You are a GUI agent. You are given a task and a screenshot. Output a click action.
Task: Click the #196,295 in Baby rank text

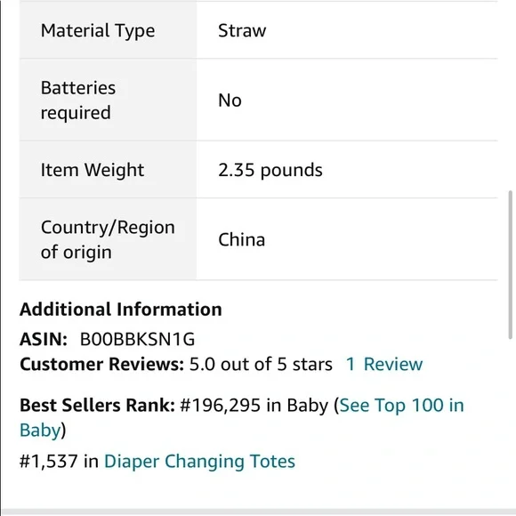coord(254,405)
